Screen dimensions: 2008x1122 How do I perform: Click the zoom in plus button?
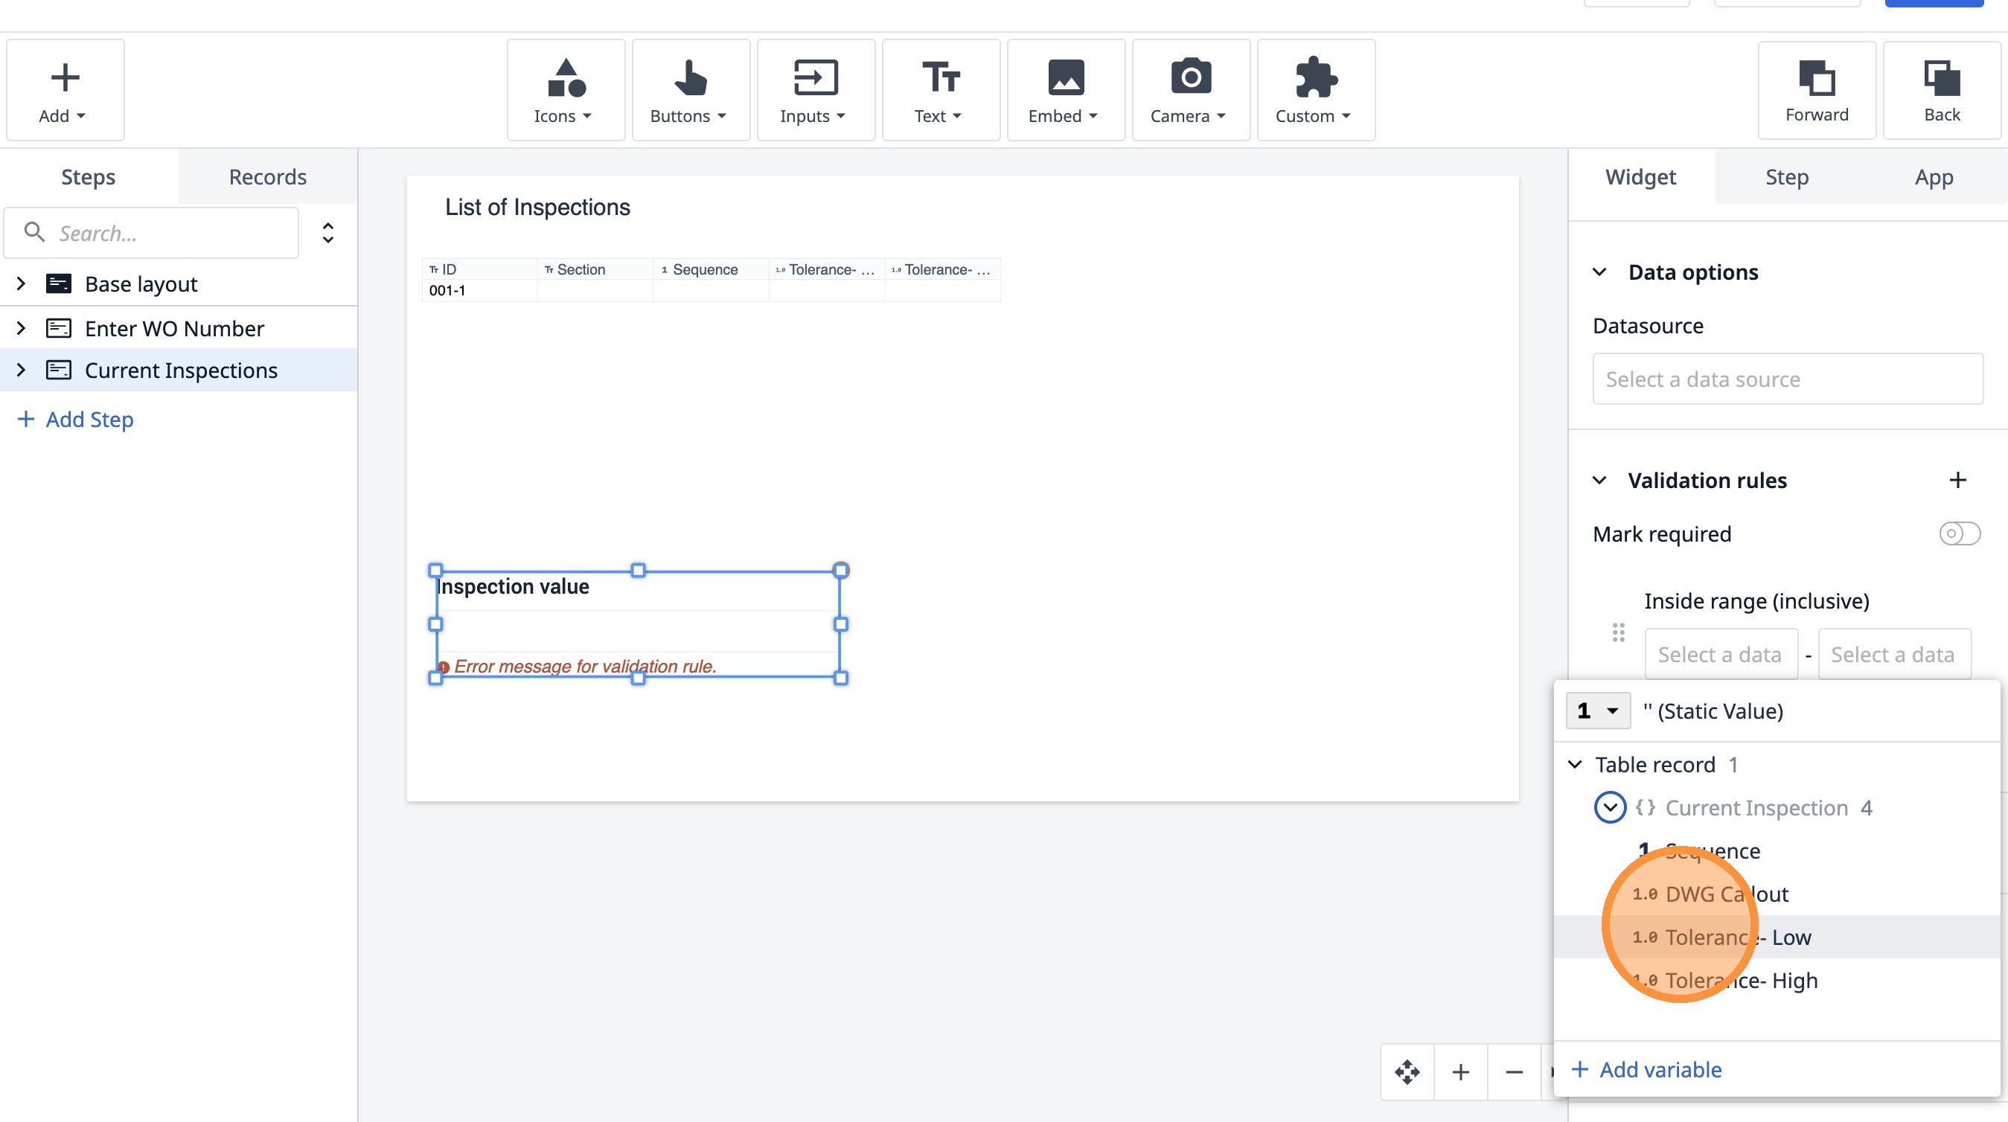[1460, 1072]
